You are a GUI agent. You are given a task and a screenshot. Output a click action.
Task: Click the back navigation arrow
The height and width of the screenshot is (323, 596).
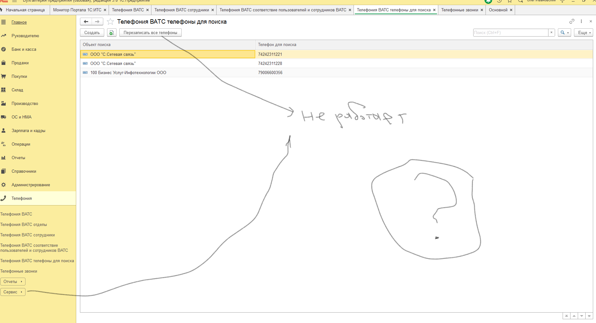pos(86,22)
